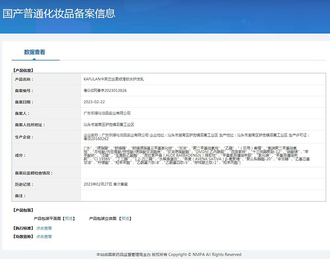Screen dimensions: 330x259
Task: Click the 生产企业 row label
Action: 24,137
